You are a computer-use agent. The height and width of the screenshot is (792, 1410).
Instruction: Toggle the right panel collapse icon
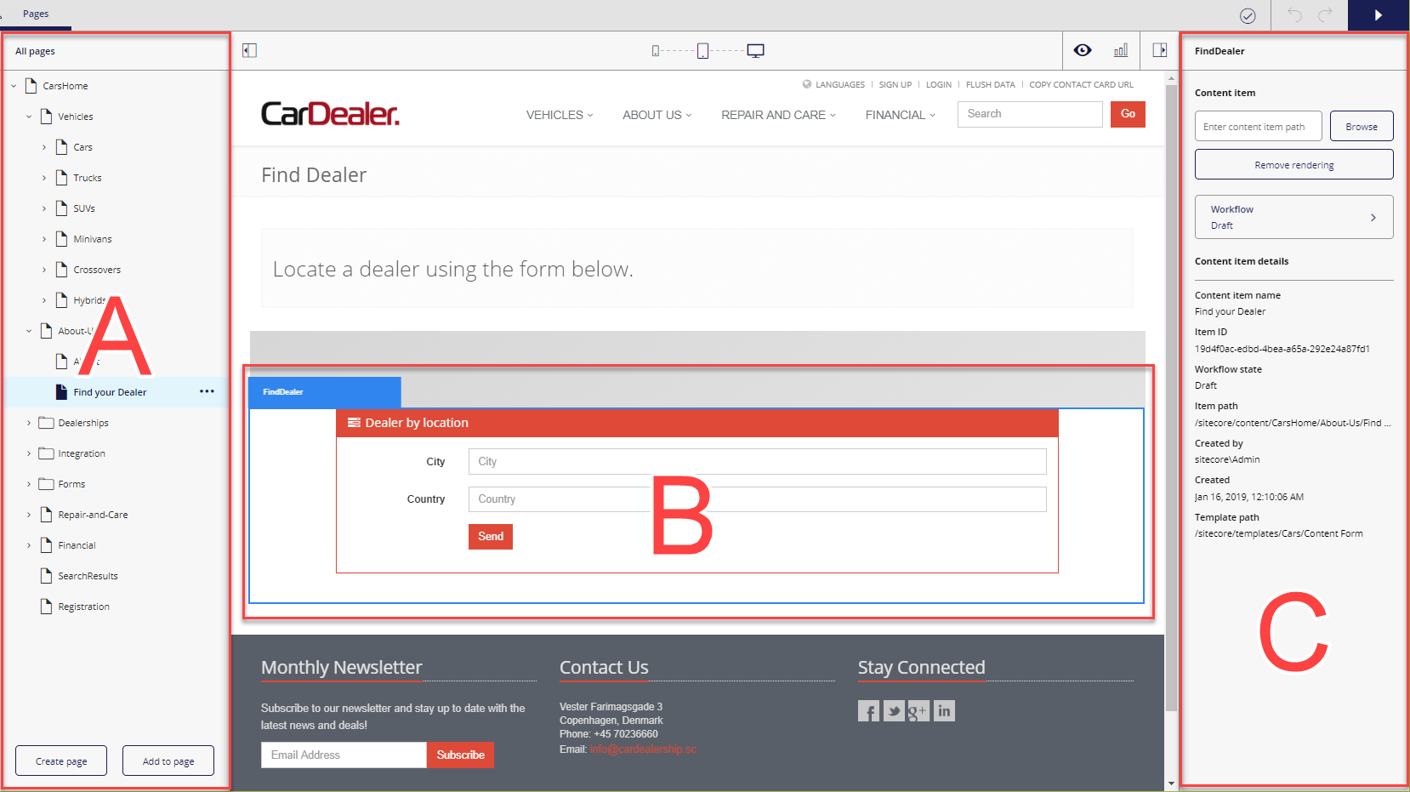pos(1160,50)
